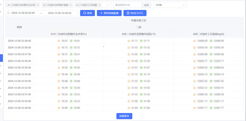Remove the A-二次润叶出料烟叶温度 tag
This screenshot has width=246, height=121.
click(71, 5)
